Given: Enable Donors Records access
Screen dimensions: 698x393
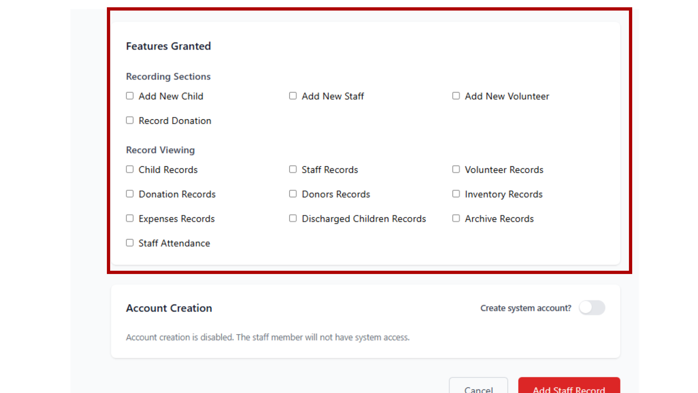Looking at the screenshot, I should (293, 194).
